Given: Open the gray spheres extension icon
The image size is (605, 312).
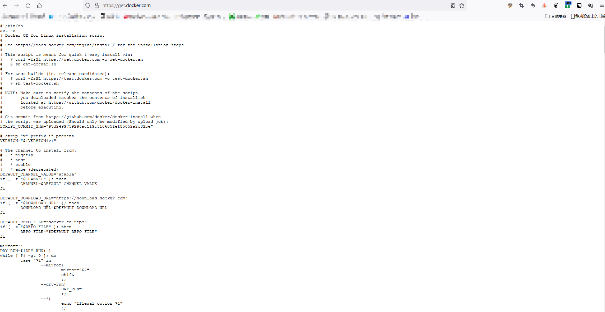Looking at the screenshot, I should coord(591,5).
